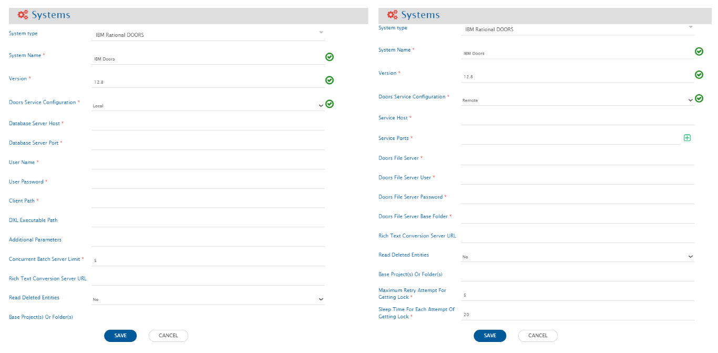Expand Read Deleted Entities dropdown below Rich Text URL in Remote form

pyautogui.click(x=577, y=257)
